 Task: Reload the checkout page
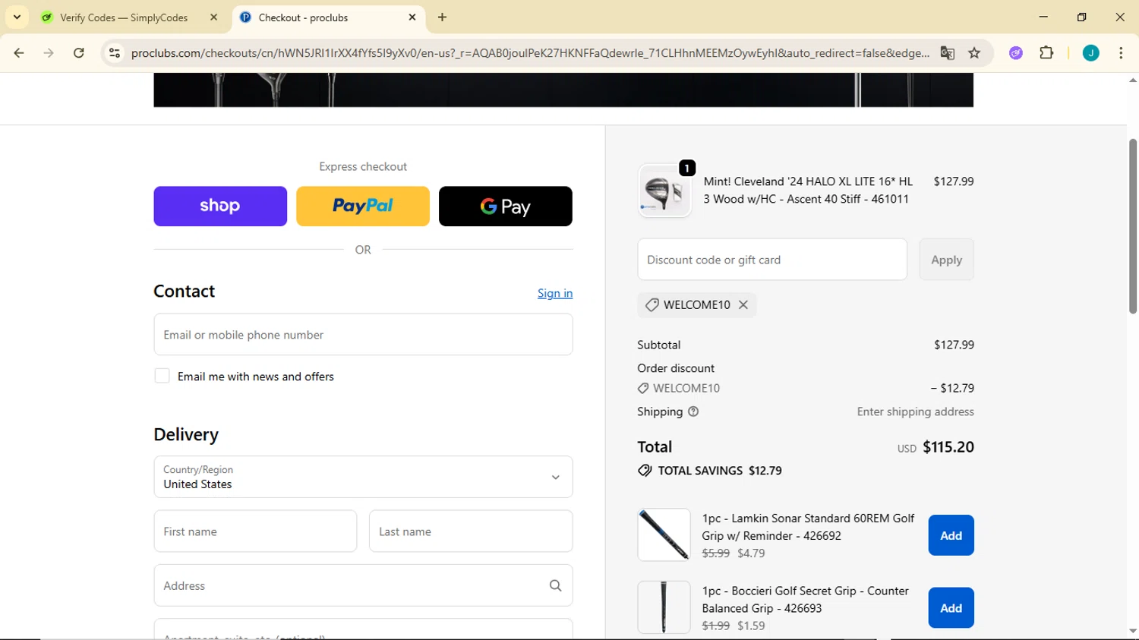[x=79, y=53]
